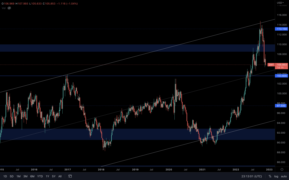
Task: Click the 2023 label on time axis
Action: 269,170
